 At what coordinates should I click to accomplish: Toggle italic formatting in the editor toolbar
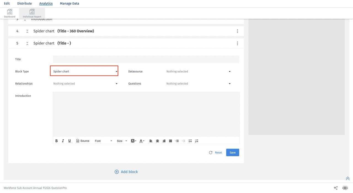(63, 141)
